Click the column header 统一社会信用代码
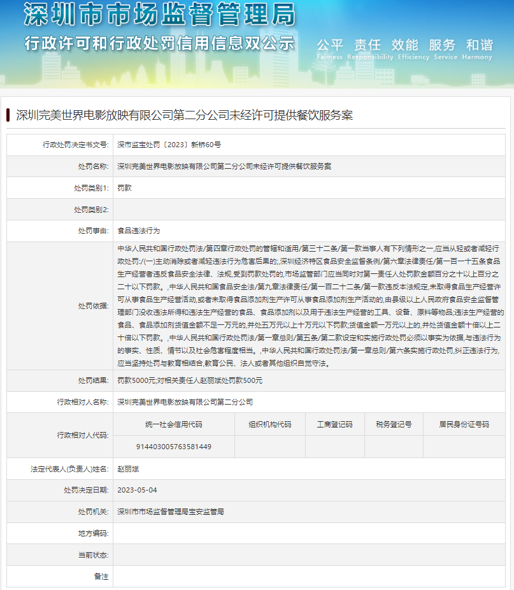 [173, 424]
